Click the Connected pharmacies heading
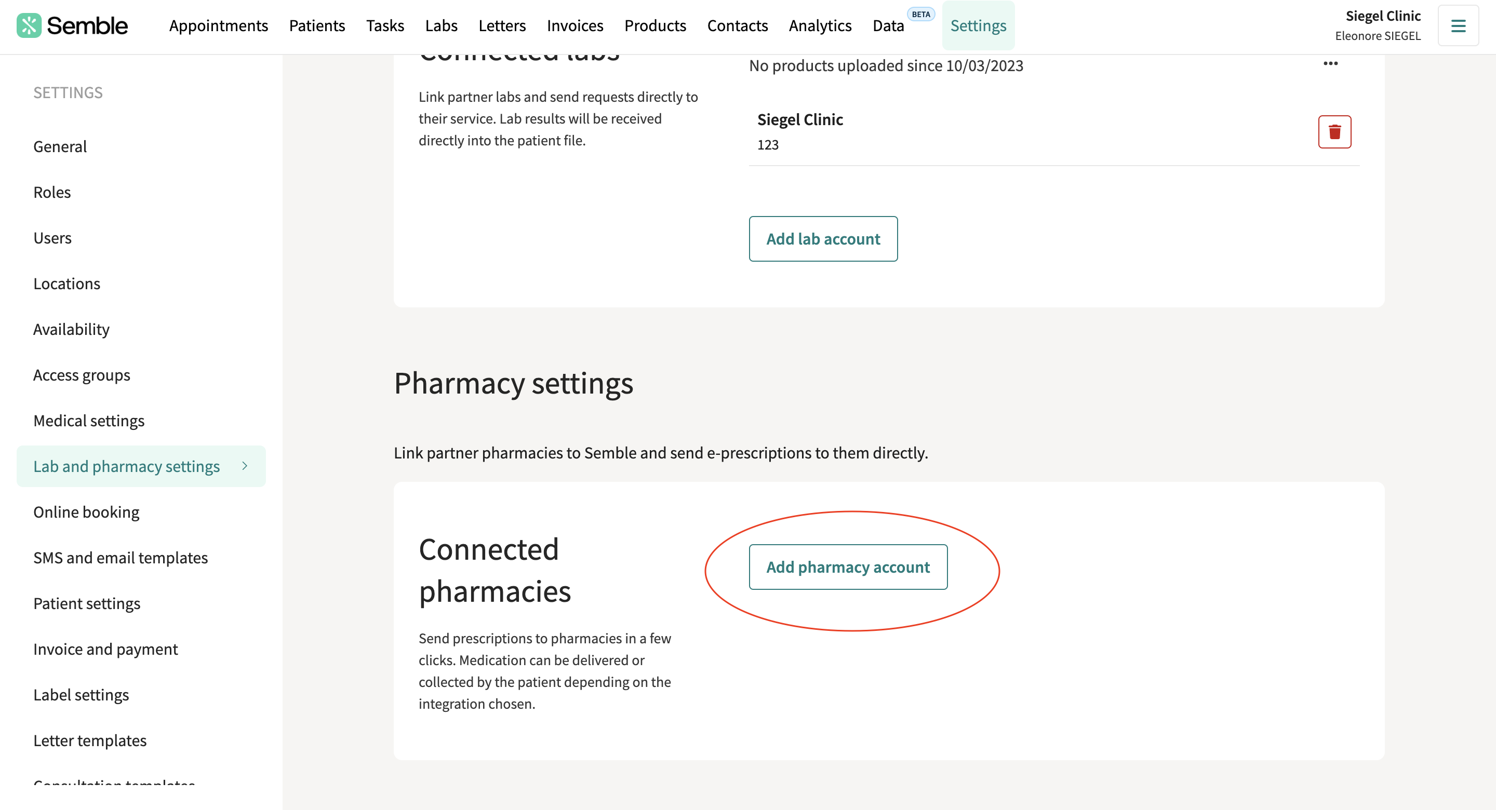Image resolution: width=1496 pixels, height=810 pixels. coord(495,570)
